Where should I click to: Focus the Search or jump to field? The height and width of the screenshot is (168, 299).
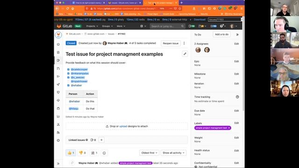(x=167, y=26)
